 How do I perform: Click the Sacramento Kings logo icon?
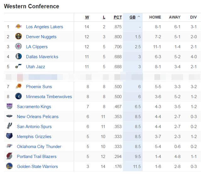coord(9,106)
